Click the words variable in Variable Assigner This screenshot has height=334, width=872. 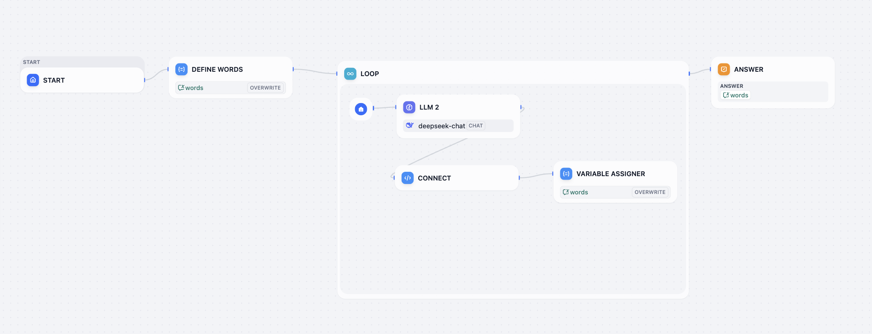coord(576,192)
